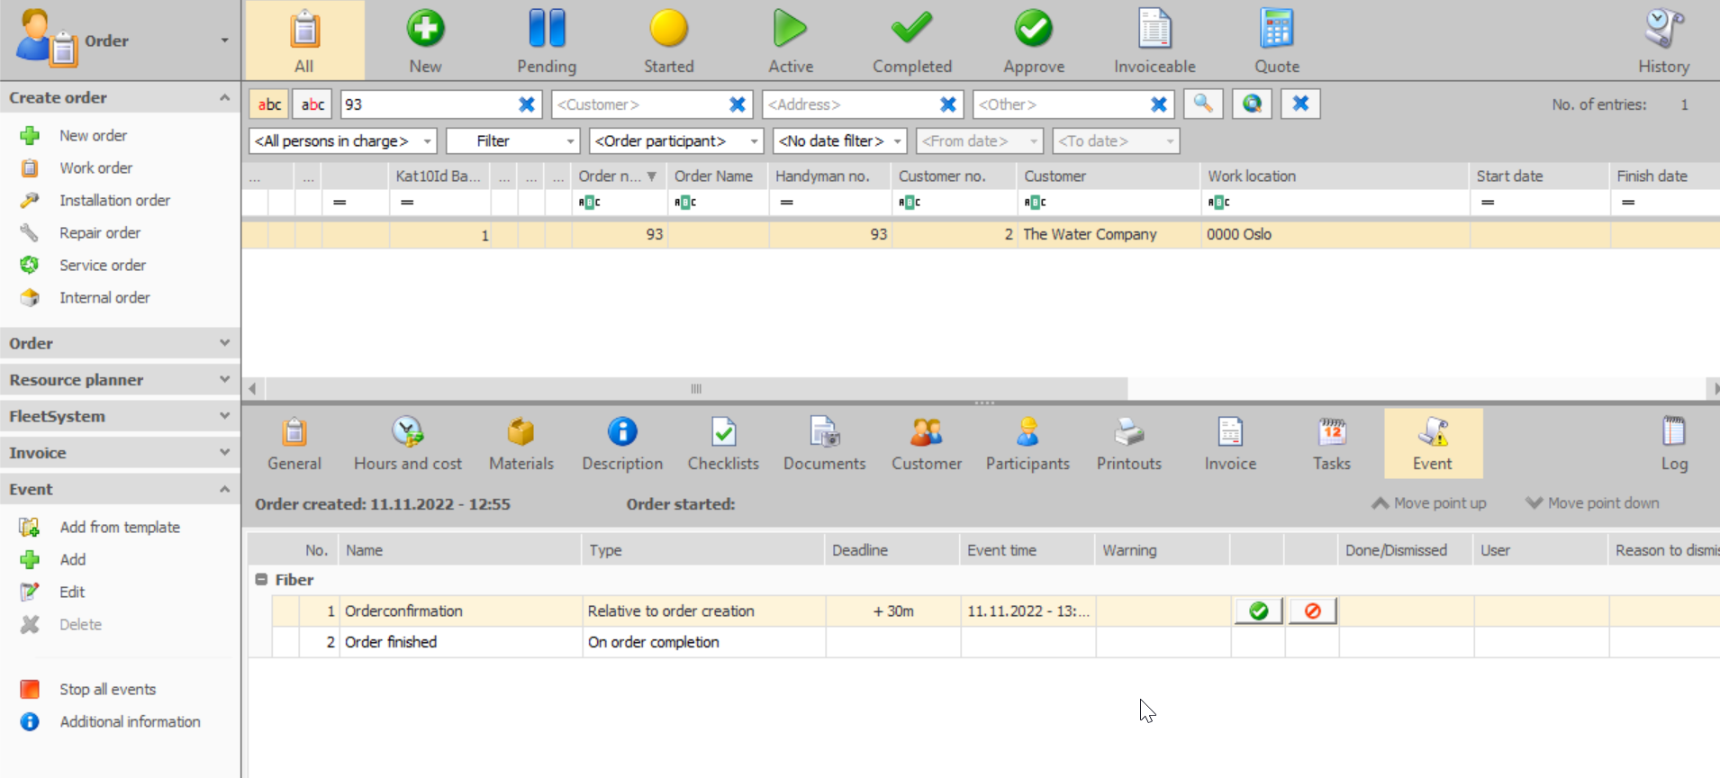This screenshot has width=1720, height=778.
Task: Toggle the first abc search mode button
Action: coord(269,104)
